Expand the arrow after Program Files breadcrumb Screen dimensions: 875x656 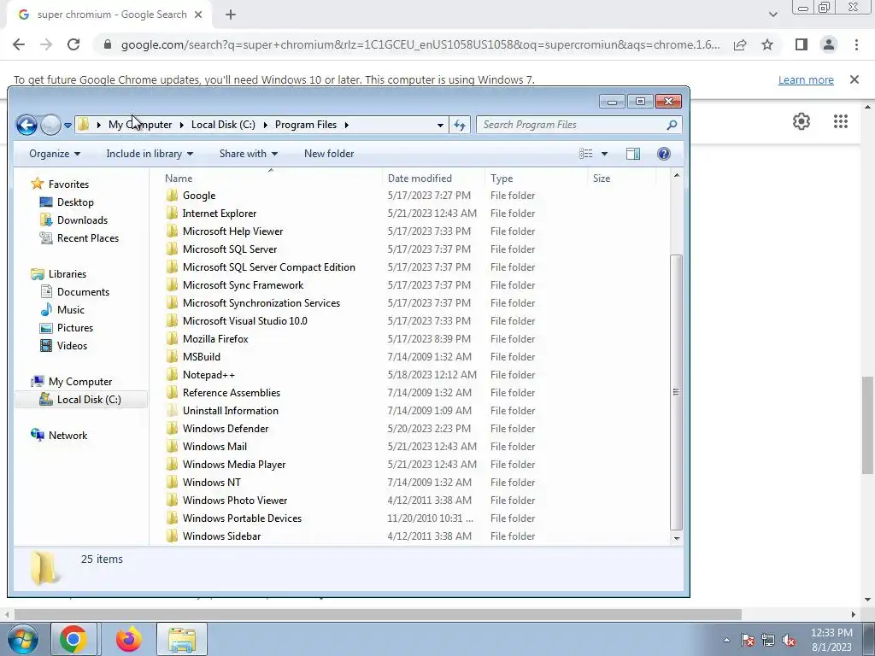[x=347, y=125]
